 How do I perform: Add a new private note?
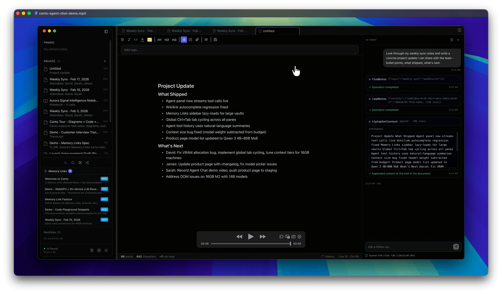105,61
